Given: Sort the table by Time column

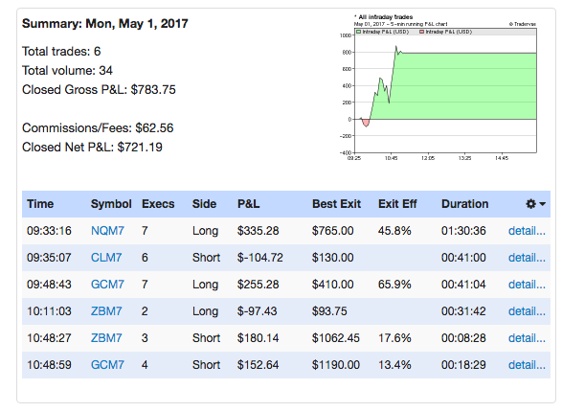Looking at the screenshot, I should [x=40, y=204].
